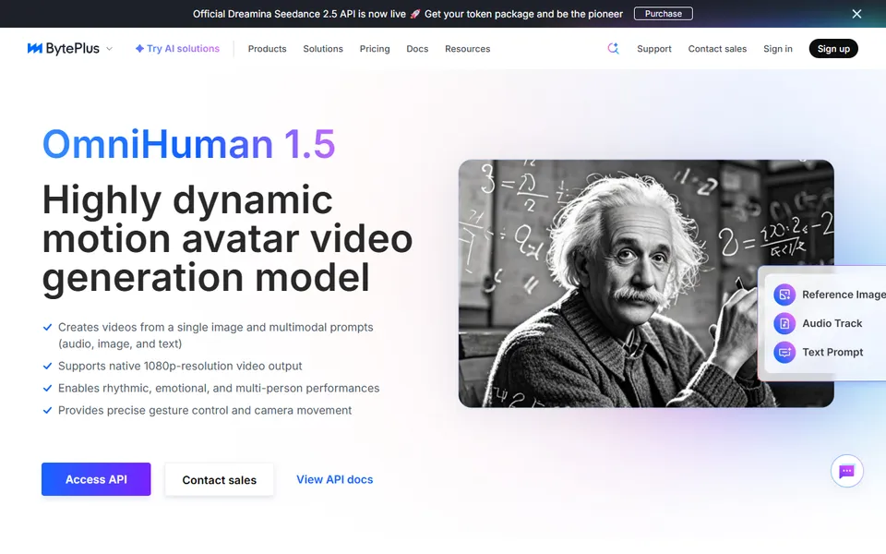
Task: Click the Audio Track icon
Action: pos(784,323)
